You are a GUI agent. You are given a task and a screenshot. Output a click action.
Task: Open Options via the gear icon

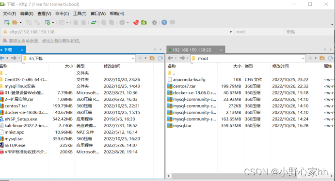154,22
